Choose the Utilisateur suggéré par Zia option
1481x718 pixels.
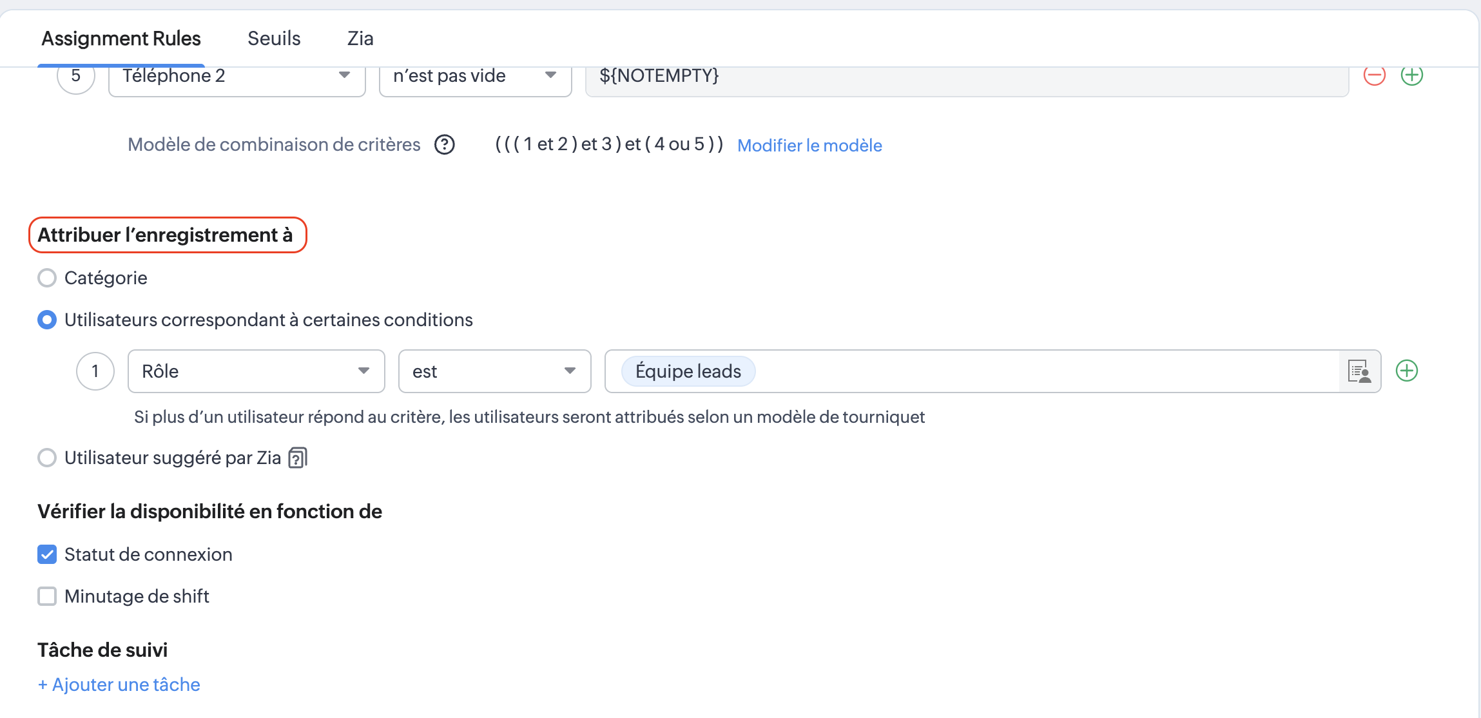[x=47, y=458]
